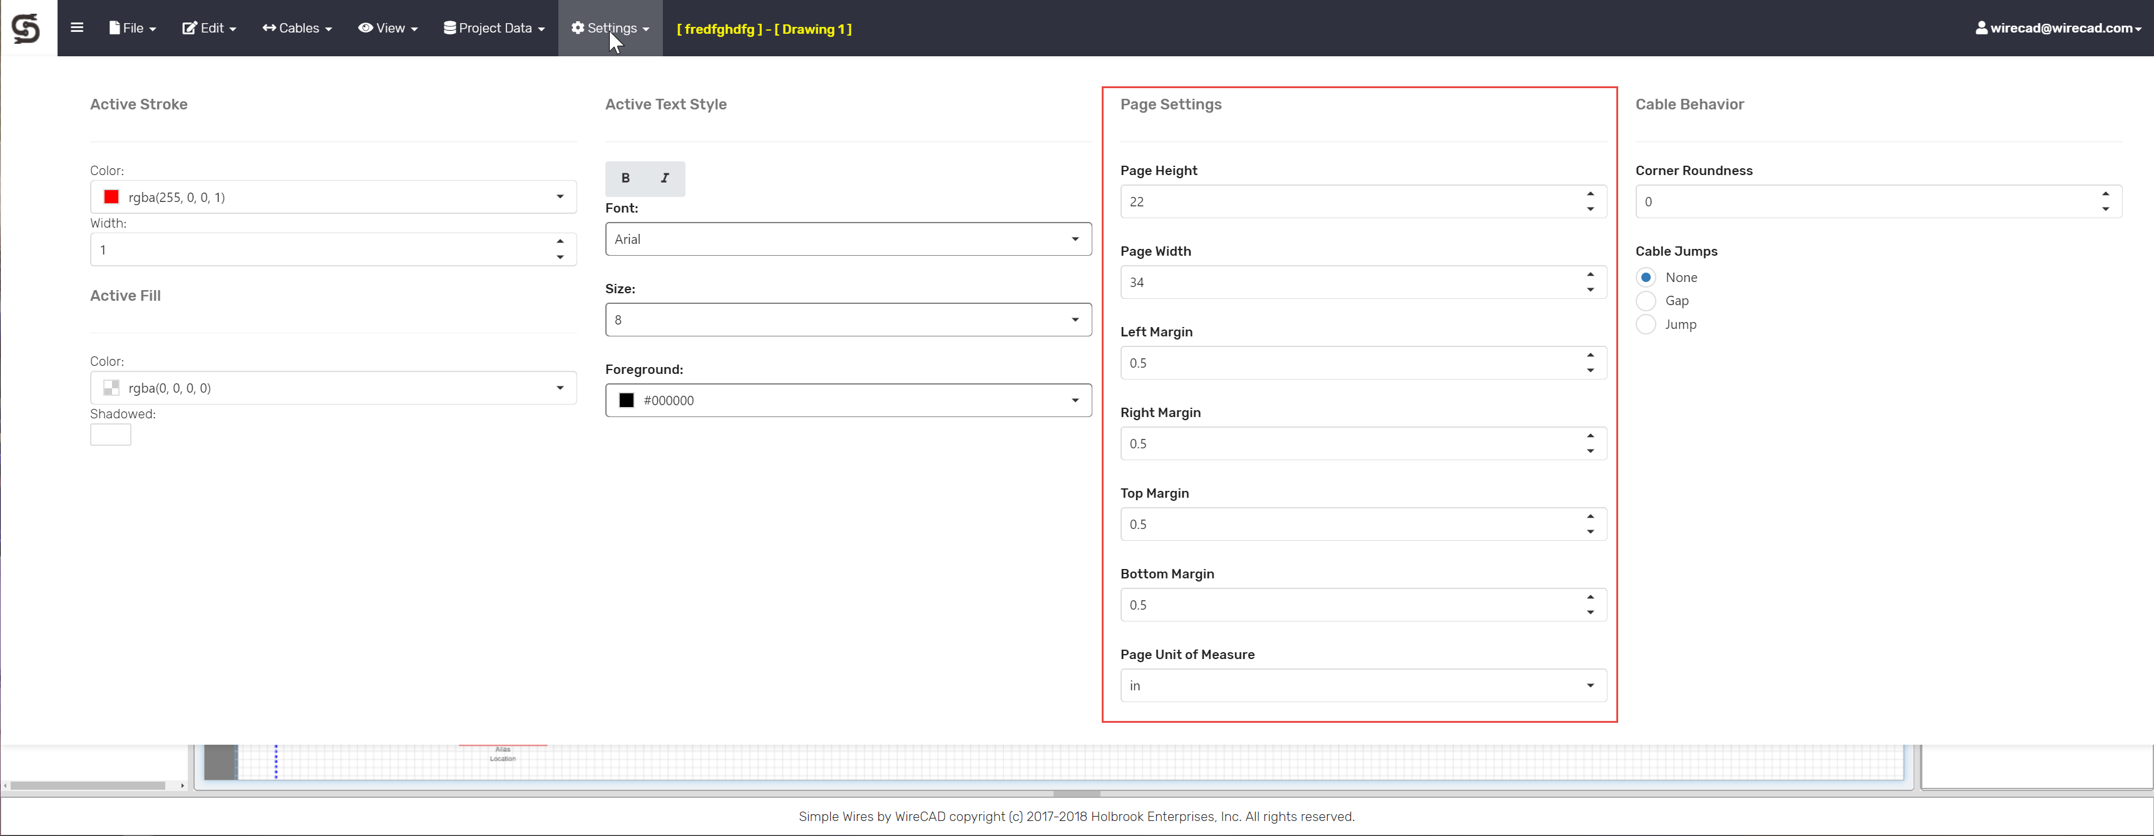The width and height of the screenshot is (2154, 836).
Task: Click the WireCAD logo icon
Action: 26,28
